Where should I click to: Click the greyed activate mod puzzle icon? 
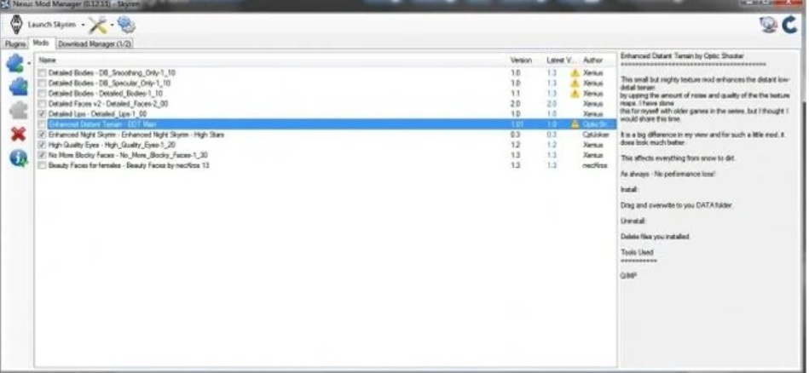pos(18,110)
